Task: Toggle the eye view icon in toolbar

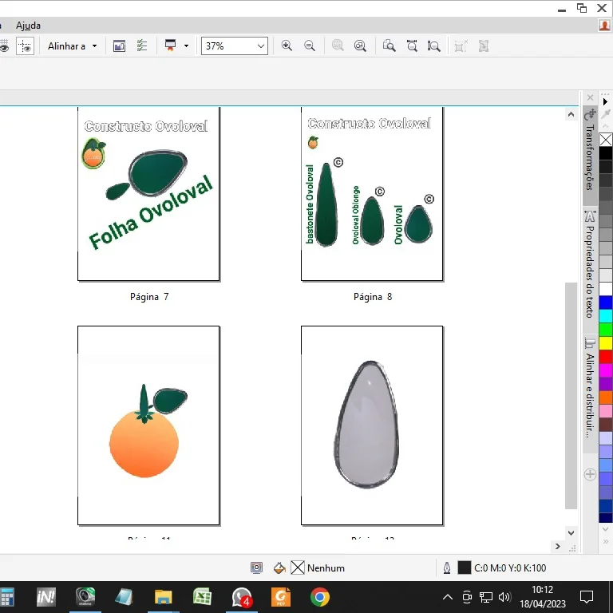Action: pos(4,46)
